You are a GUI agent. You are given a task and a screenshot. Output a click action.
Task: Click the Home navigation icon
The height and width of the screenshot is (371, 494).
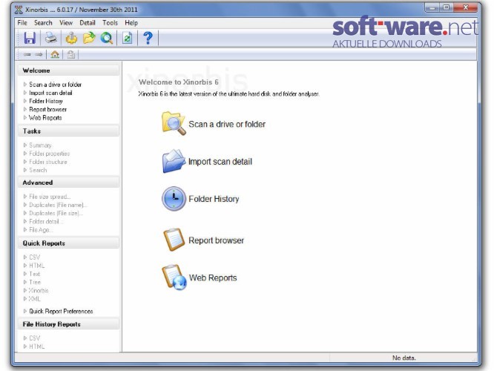point(55,54)
